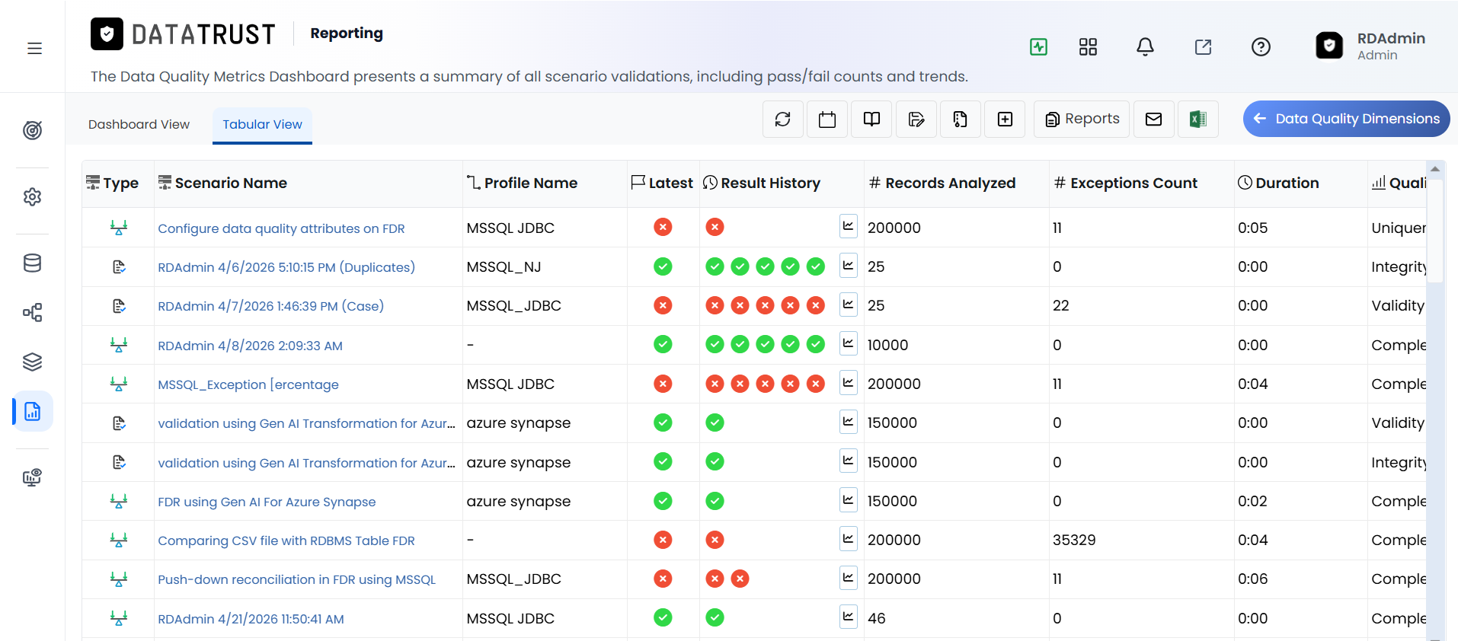Click the email envelope toolbar button
This screenshot has width=1458, height=641.
click(1154, 119)
